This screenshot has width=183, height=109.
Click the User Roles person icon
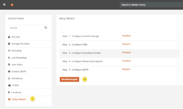point(9,64)
